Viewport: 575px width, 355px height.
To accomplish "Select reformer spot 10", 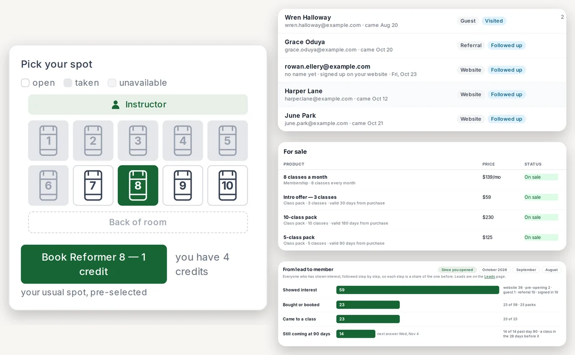I will [x=228, y=185].
